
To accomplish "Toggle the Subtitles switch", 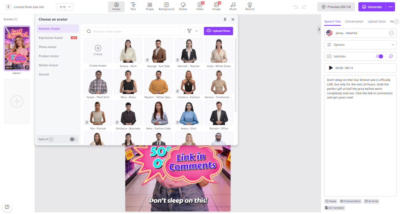I will pyautogui.click(x=379, y=57).
